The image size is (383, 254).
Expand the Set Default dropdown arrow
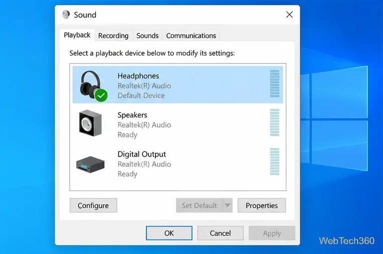[x=228, y=205]
